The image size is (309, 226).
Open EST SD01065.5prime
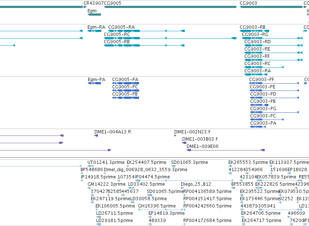click(165, 192)
